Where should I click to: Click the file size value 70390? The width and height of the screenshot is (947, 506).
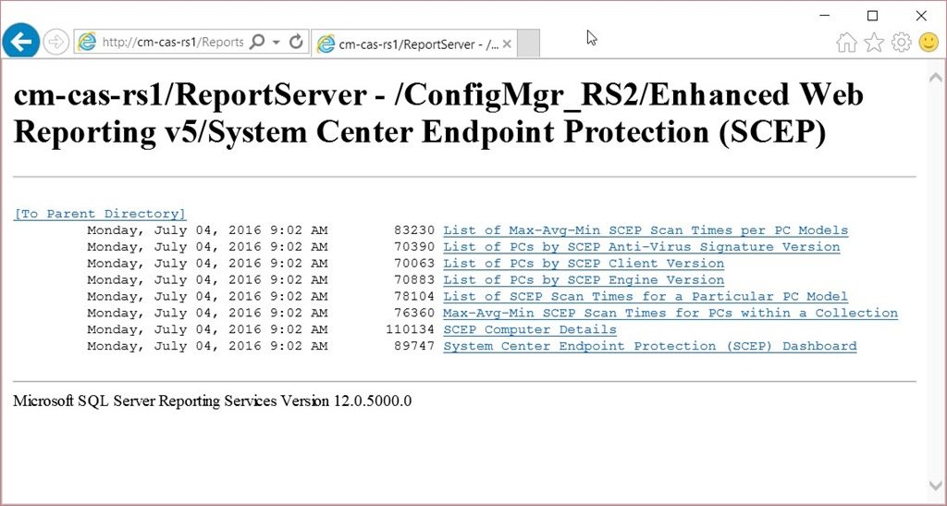tap(414, 247)
